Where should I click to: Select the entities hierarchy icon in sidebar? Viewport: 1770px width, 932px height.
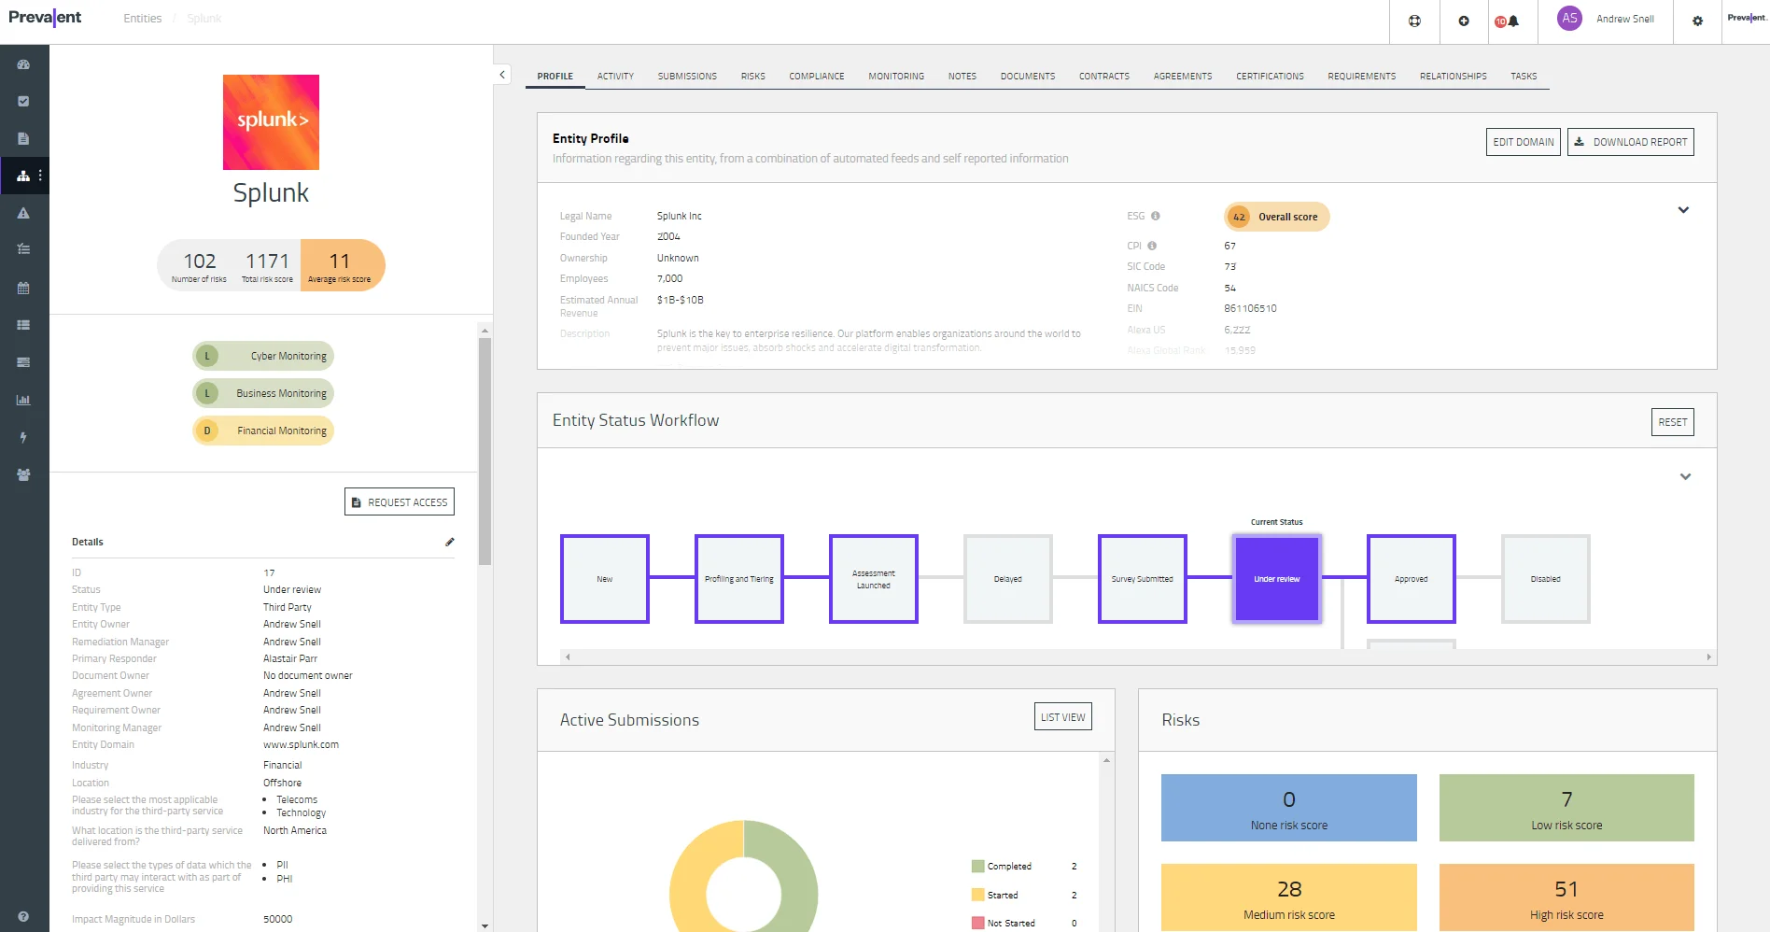pos(23,176)
